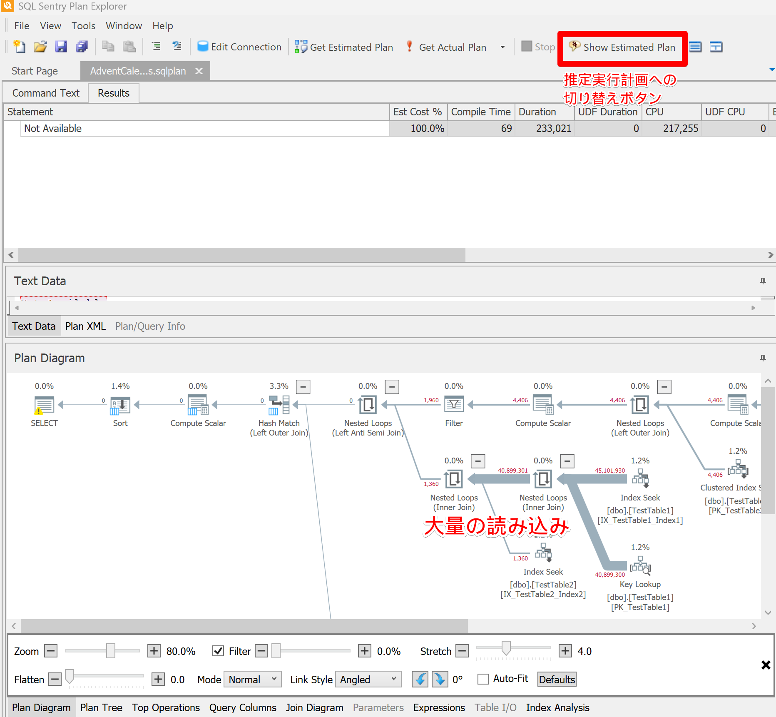Screen dimensions: 776x717
Task: Toggle the Filter checkbox
Action: [x=218, y=651]
